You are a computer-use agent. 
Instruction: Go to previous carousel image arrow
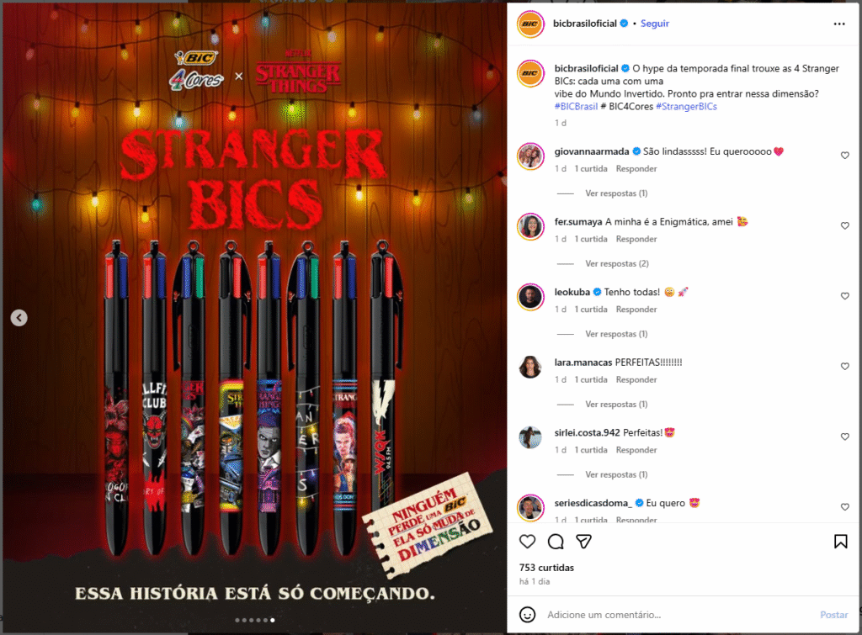[x=19, y=318]
